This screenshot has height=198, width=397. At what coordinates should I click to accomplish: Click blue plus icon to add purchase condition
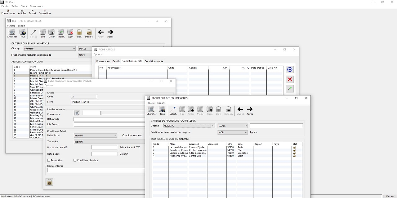290,70
